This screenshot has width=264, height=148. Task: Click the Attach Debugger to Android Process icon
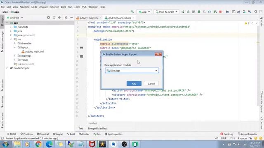[x=215, y=12]
